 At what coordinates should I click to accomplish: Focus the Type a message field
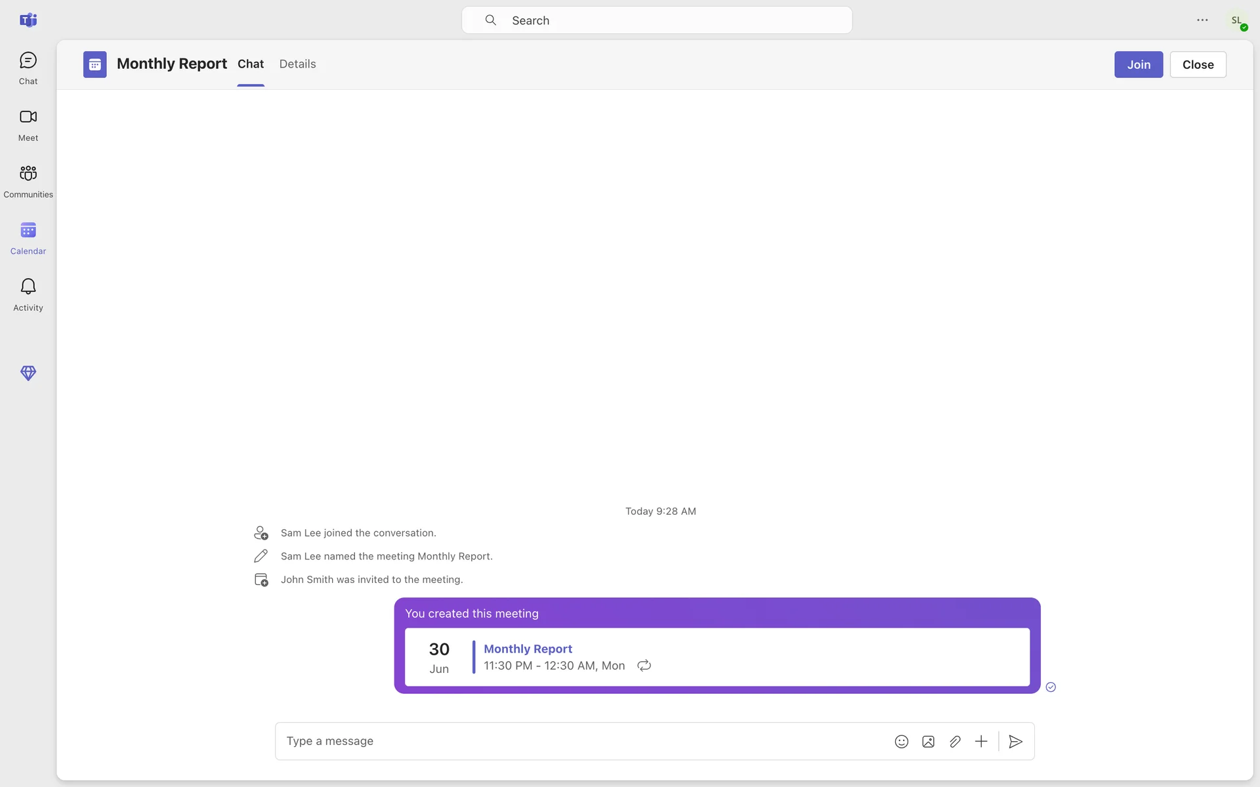pos(577,741)
